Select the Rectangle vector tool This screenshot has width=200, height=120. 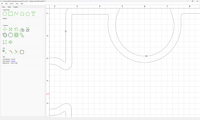(x=10, y=14)
